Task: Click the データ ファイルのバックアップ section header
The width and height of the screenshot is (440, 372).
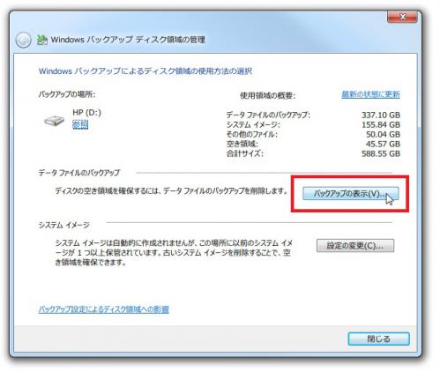Action: pos(79,173)
